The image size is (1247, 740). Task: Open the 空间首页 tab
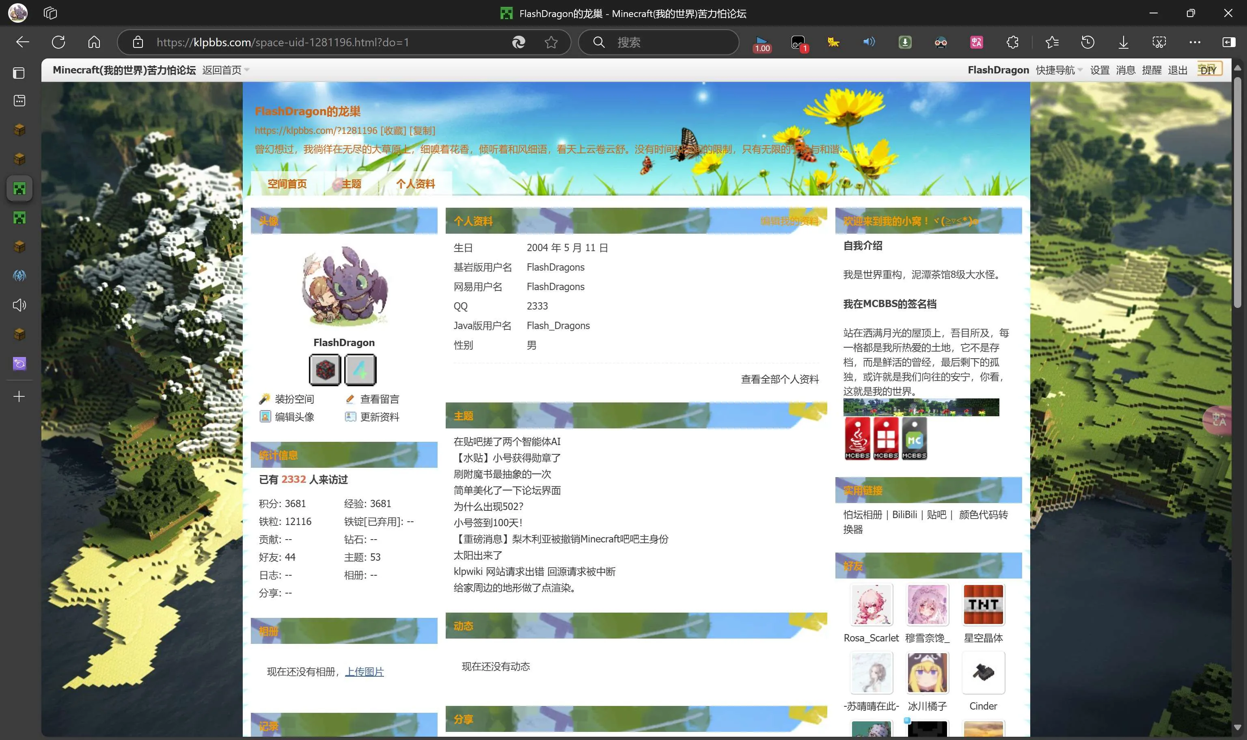287,184
